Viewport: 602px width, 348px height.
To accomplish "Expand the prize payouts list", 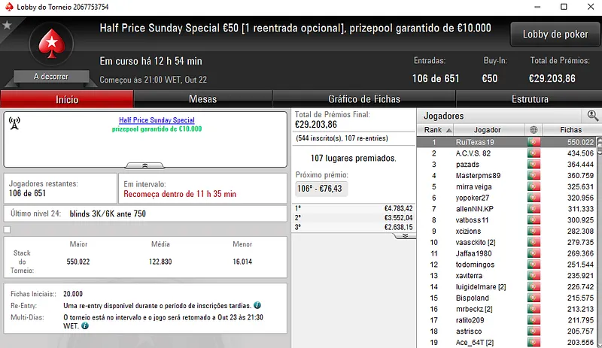I will [404, 235].
